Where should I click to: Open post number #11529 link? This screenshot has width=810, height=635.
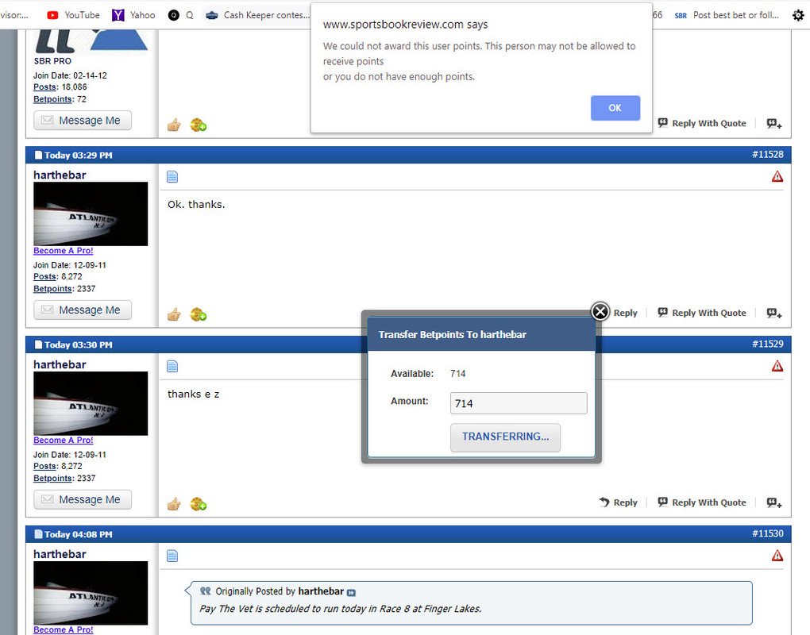[x=768, y=344]
